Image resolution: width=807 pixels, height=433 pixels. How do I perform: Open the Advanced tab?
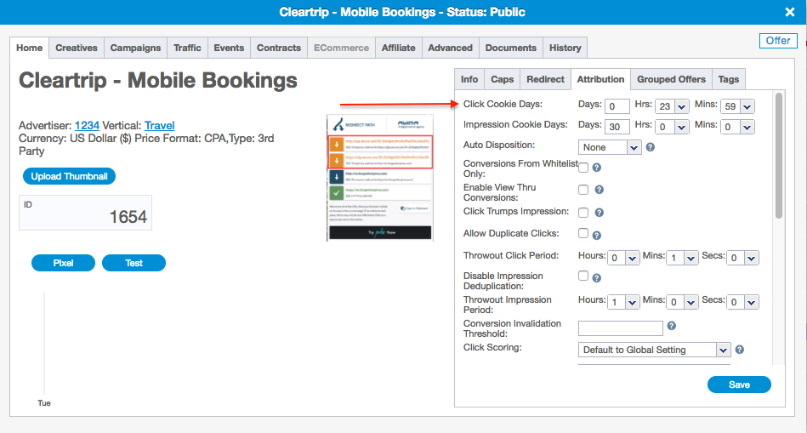point(451,48)
